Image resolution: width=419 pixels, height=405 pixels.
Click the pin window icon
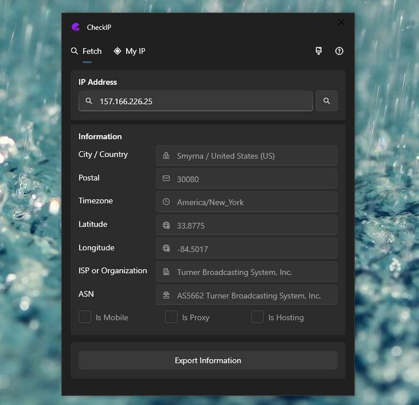pyautogui.click(x=319, y=51)
